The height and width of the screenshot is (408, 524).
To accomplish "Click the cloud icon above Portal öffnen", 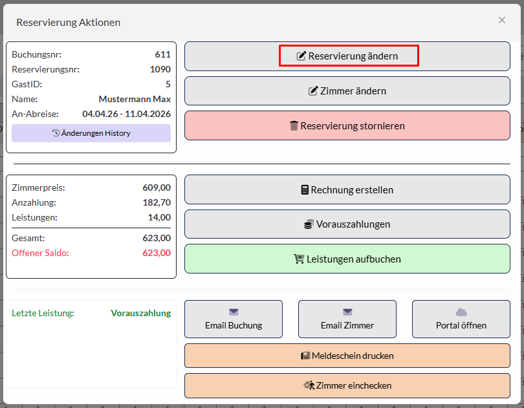I will pos(461,312).
